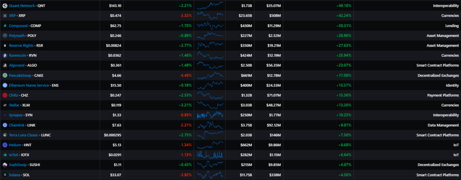Click the -3.32% change value
461x180 pixels.
coord(185,16)
